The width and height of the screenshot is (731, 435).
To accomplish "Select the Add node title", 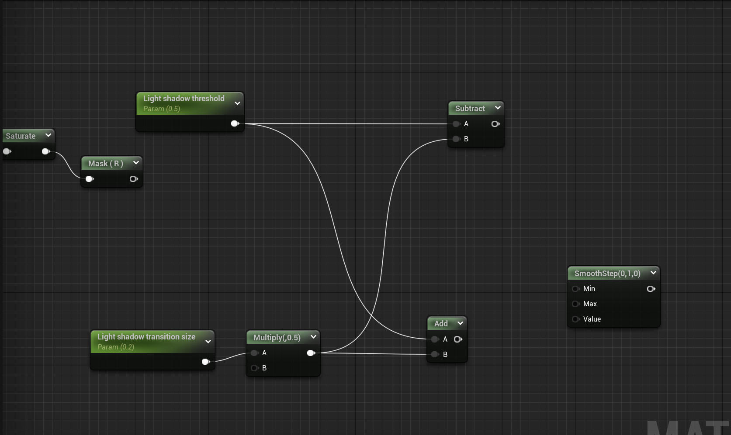I will point(441,324).
